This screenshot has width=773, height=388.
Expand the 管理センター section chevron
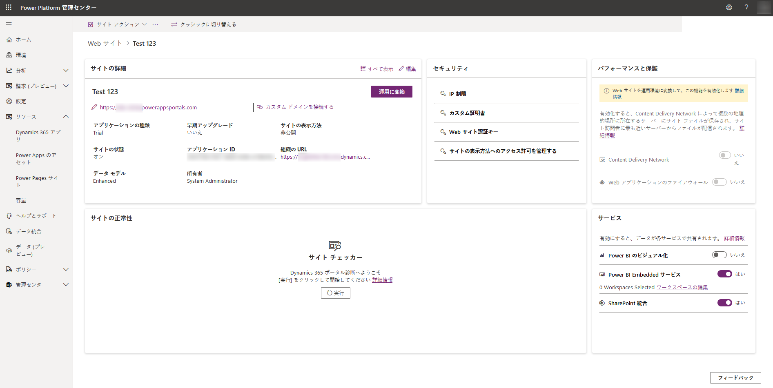click(x=66, y=285)
